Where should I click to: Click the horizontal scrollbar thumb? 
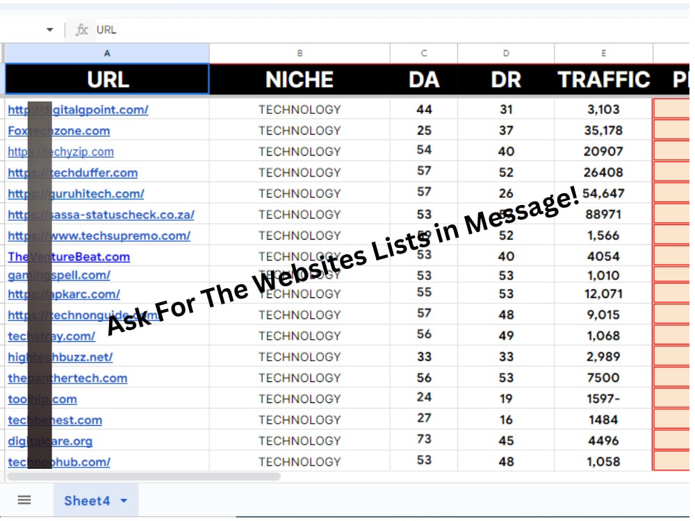pos(144,477)
